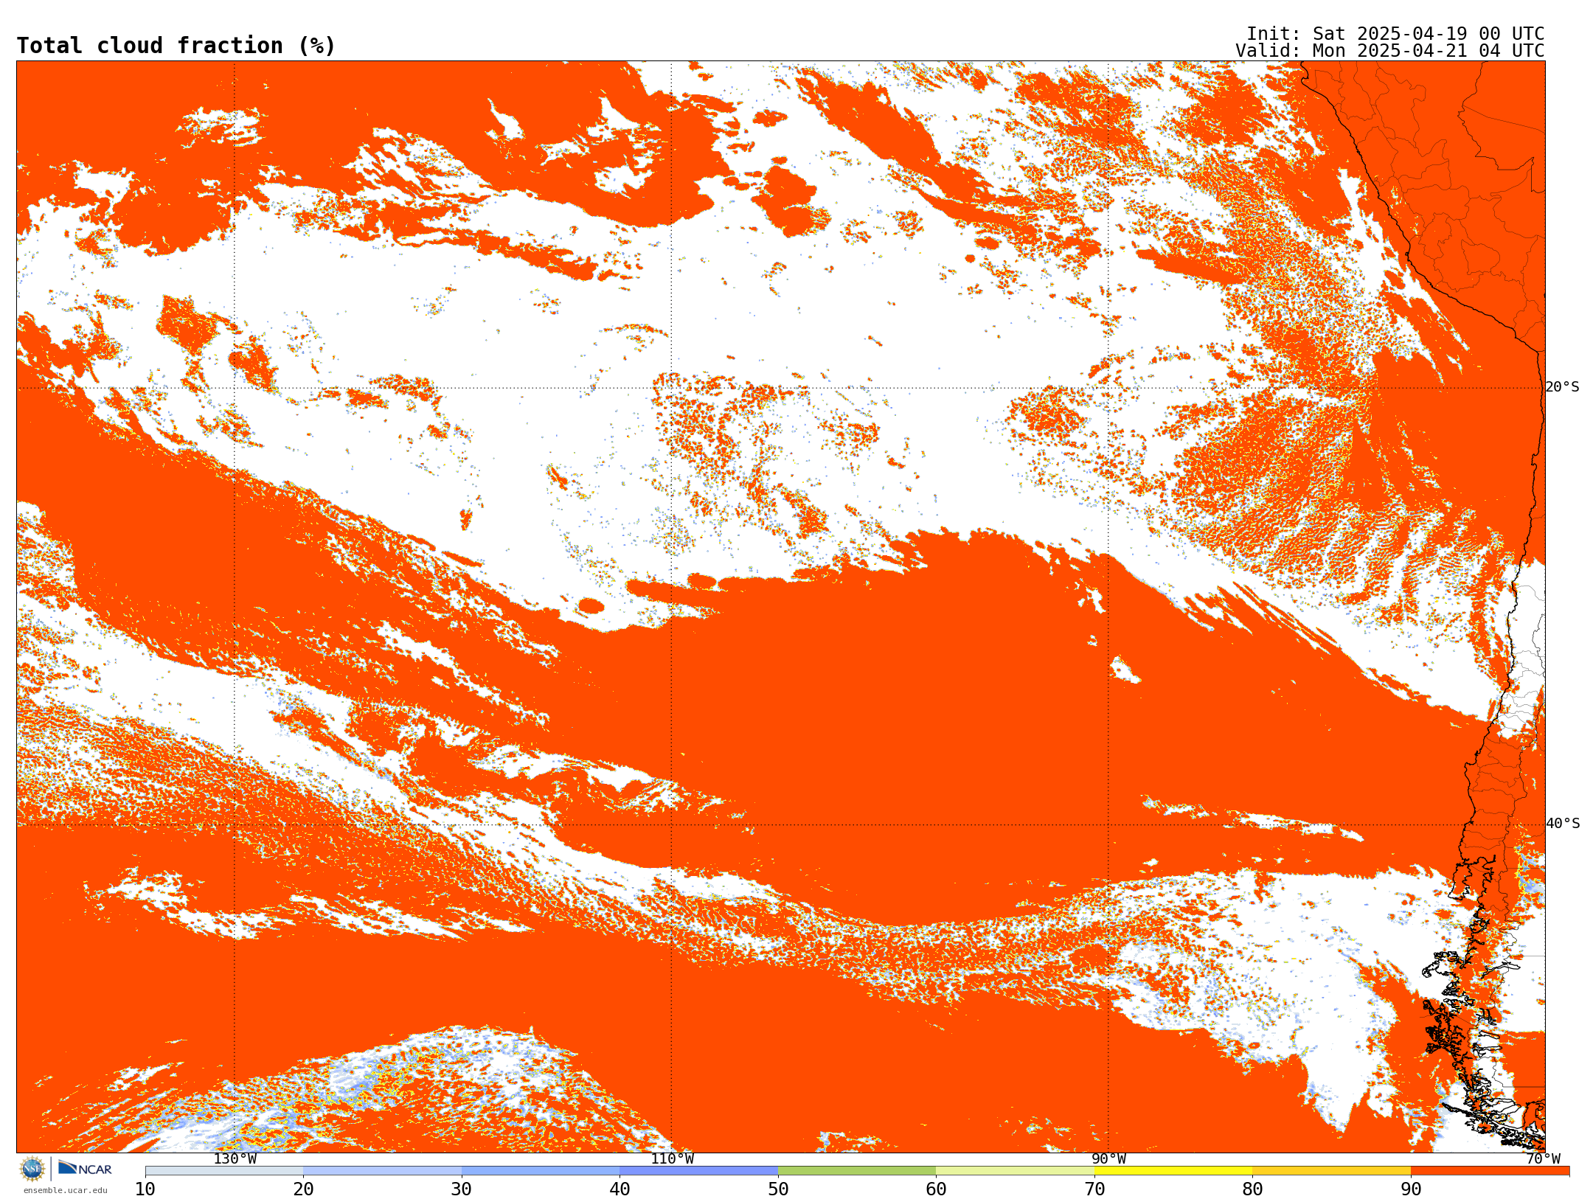Click the colorbar tick label 10

tap(145, 1189)
